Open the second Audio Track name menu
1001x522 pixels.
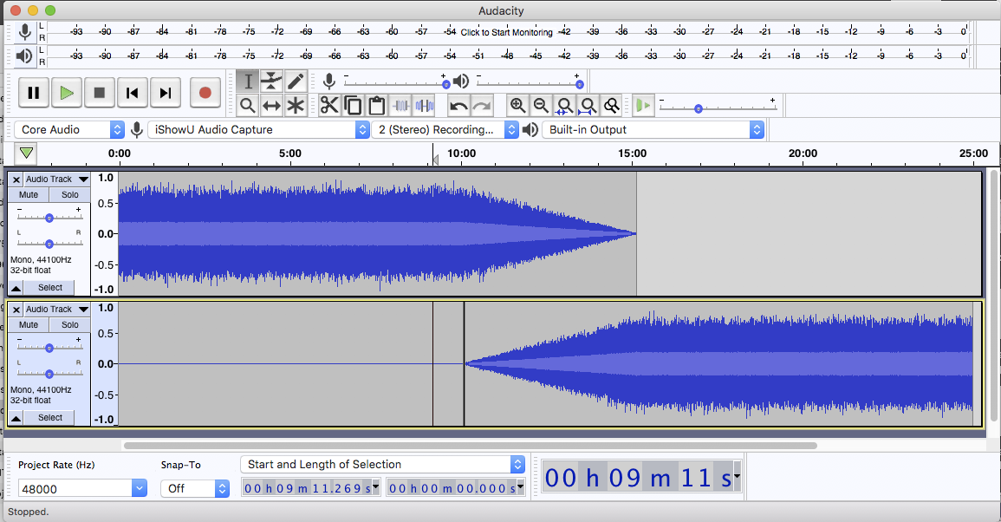click(57, 310)
